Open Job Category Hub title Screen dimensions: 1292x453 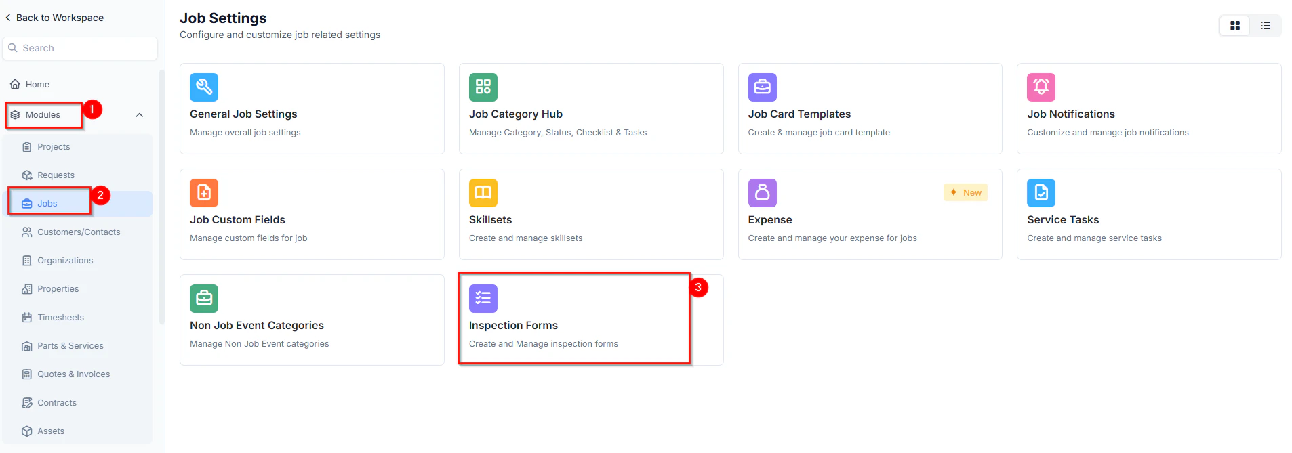pyautogui.click(x=516, y=114)
